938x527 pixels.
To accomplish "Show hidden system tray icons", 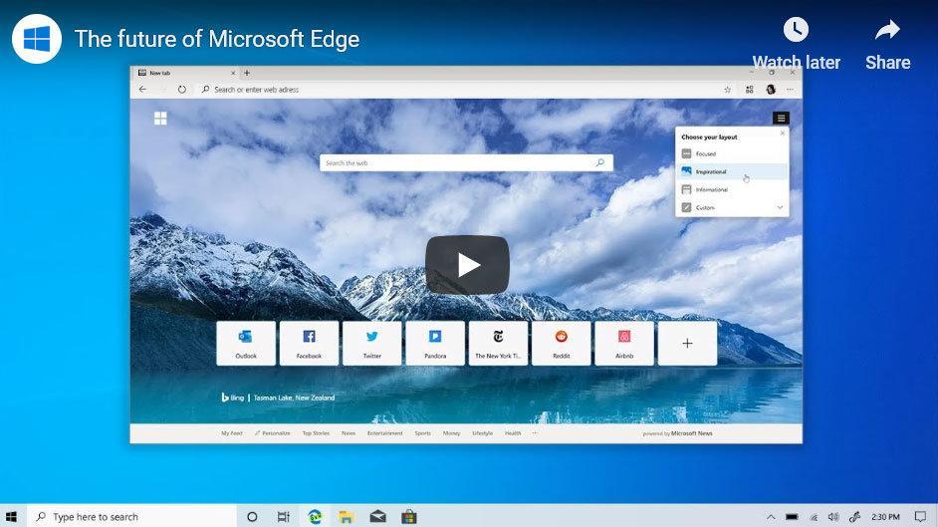I will 771,517.
